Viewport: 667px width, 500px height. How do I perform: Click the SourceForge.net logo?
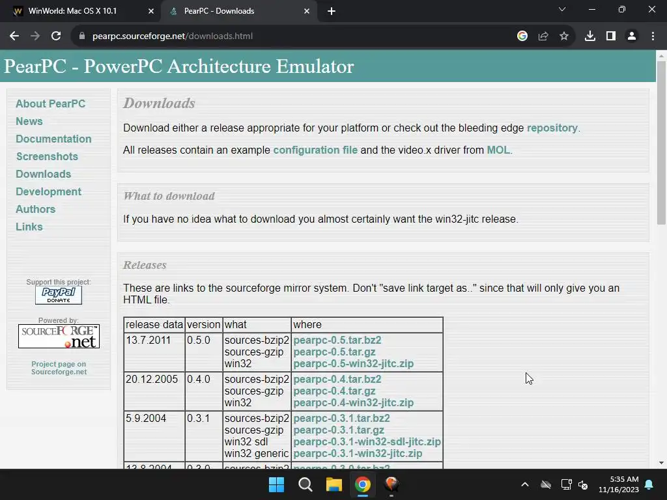59,337
